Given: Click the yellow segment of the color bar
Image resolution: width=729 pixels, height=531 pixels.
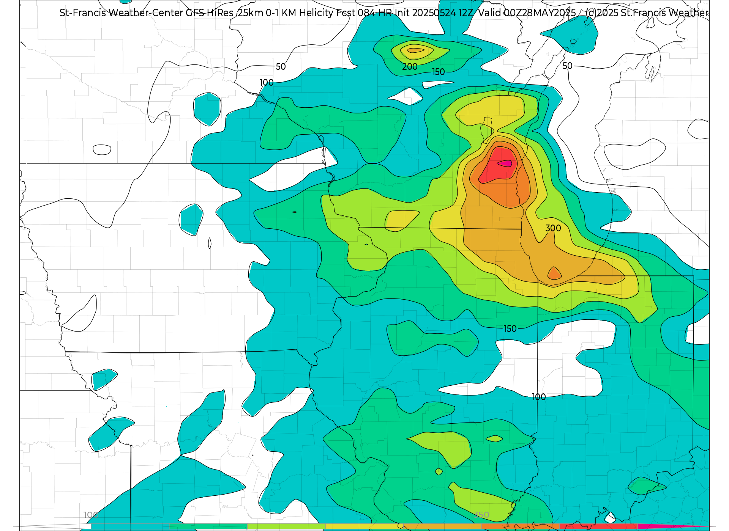Looking at the screenshot, I should tap(364, 526).
